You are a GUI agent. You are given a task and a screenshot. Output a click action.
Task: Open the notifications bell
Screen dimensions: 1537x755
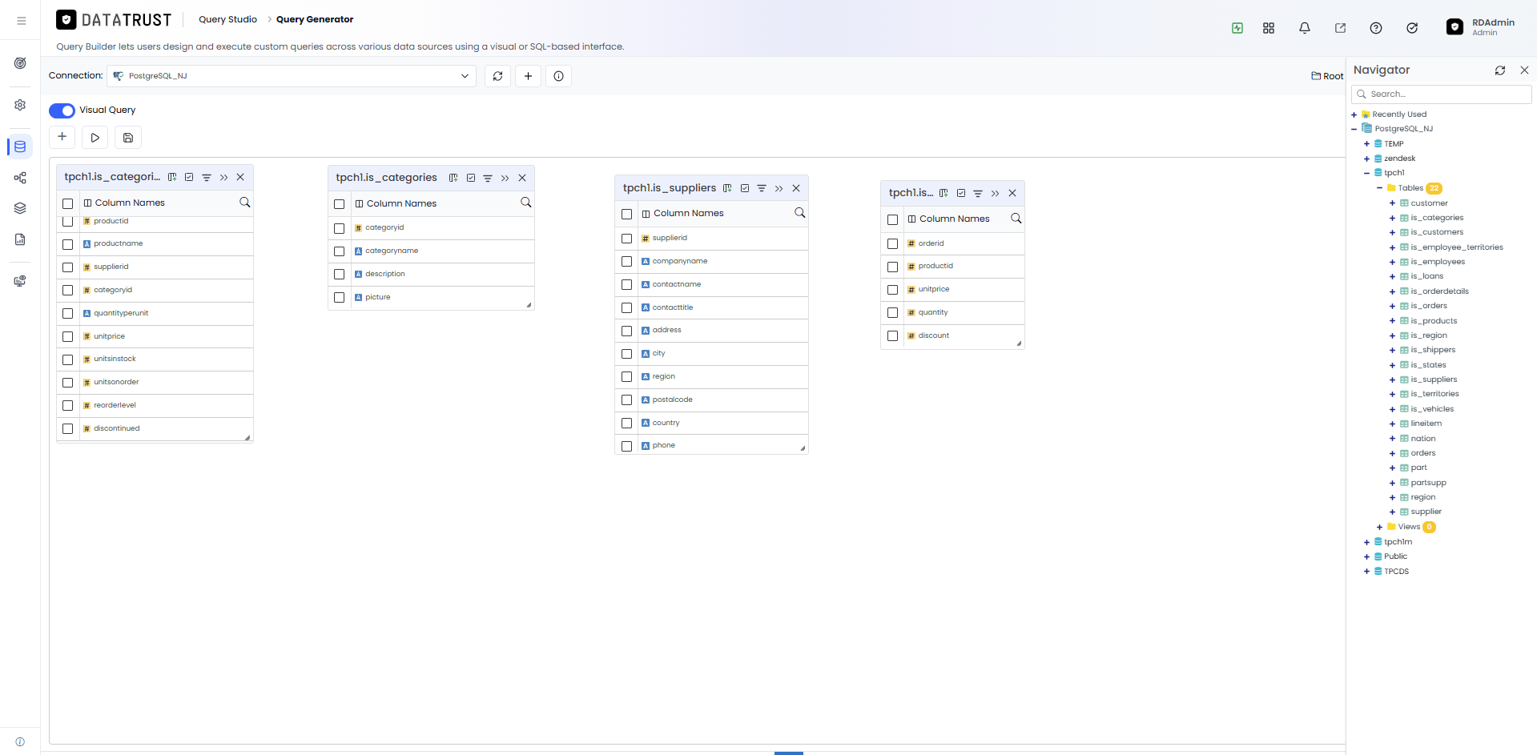click(1305, 28)
